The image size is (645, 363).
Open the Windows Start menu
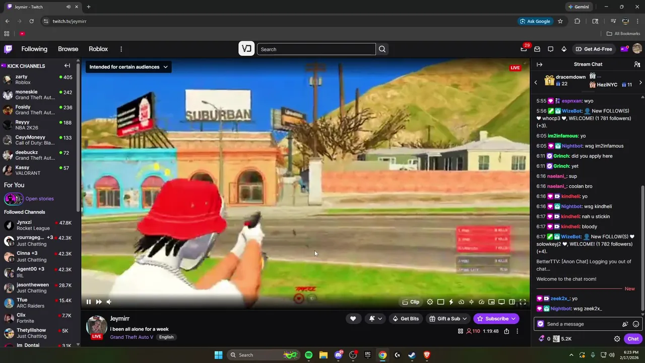click(x=218, y=355)
